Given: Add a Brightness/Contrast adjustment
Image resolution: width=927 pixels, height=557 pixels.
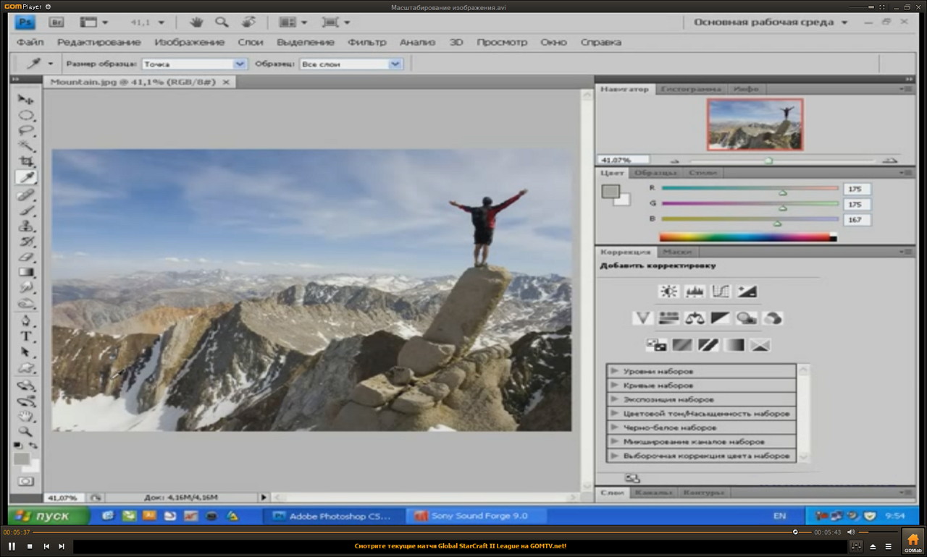Looking at the screenshot, I should pyautogui.click(x=667, y=292).
